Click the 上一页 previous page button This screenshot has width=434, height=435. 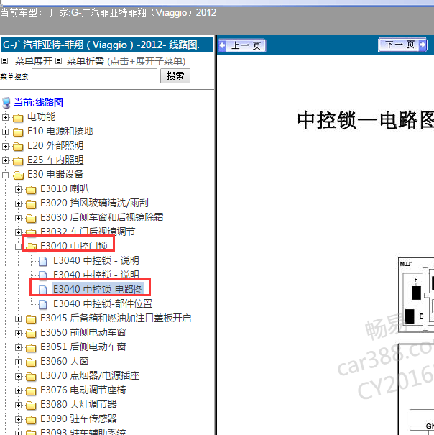pyautogui.click(x=242, y=45)
